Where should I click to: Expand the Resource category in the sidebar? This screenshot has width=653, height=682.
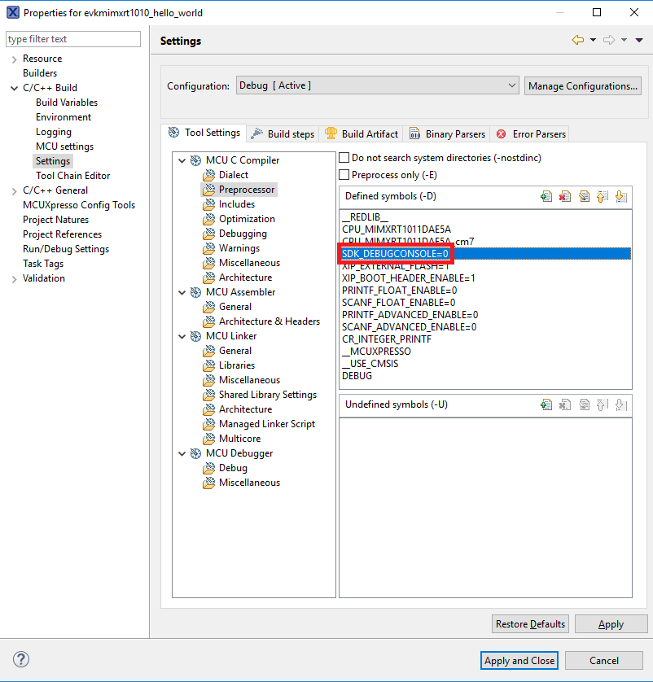coord(14,59)
